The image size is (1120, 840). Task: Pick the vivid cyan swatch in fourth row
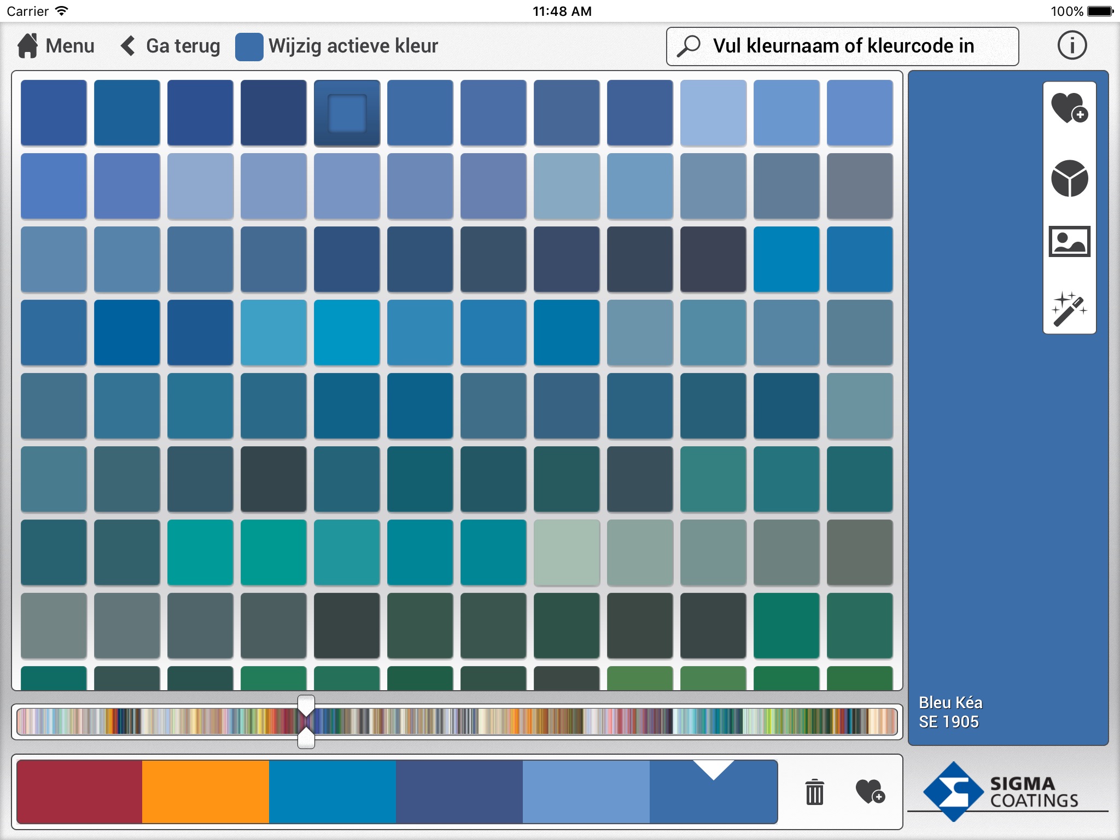pos(347,332)
